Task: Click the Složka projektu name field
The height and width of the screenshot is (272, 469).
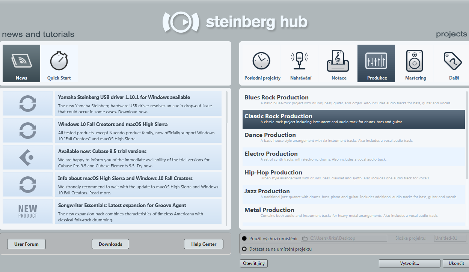Action: [x=450, y=238]
